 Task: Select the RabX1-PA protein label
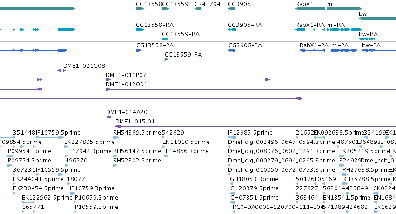pos(314,45)
